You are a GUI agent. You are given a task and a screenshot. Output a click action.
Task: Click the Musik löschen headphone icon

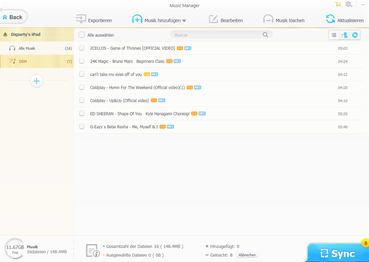pyautogui.click(x=268, y=19)
